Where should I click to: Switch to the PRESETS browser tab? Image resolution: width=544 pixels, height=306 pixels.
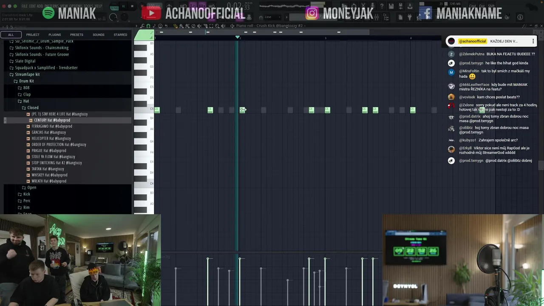click(76, 35)
